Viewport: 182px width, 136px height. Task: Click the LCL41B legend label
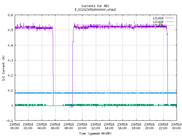point(158,22)
